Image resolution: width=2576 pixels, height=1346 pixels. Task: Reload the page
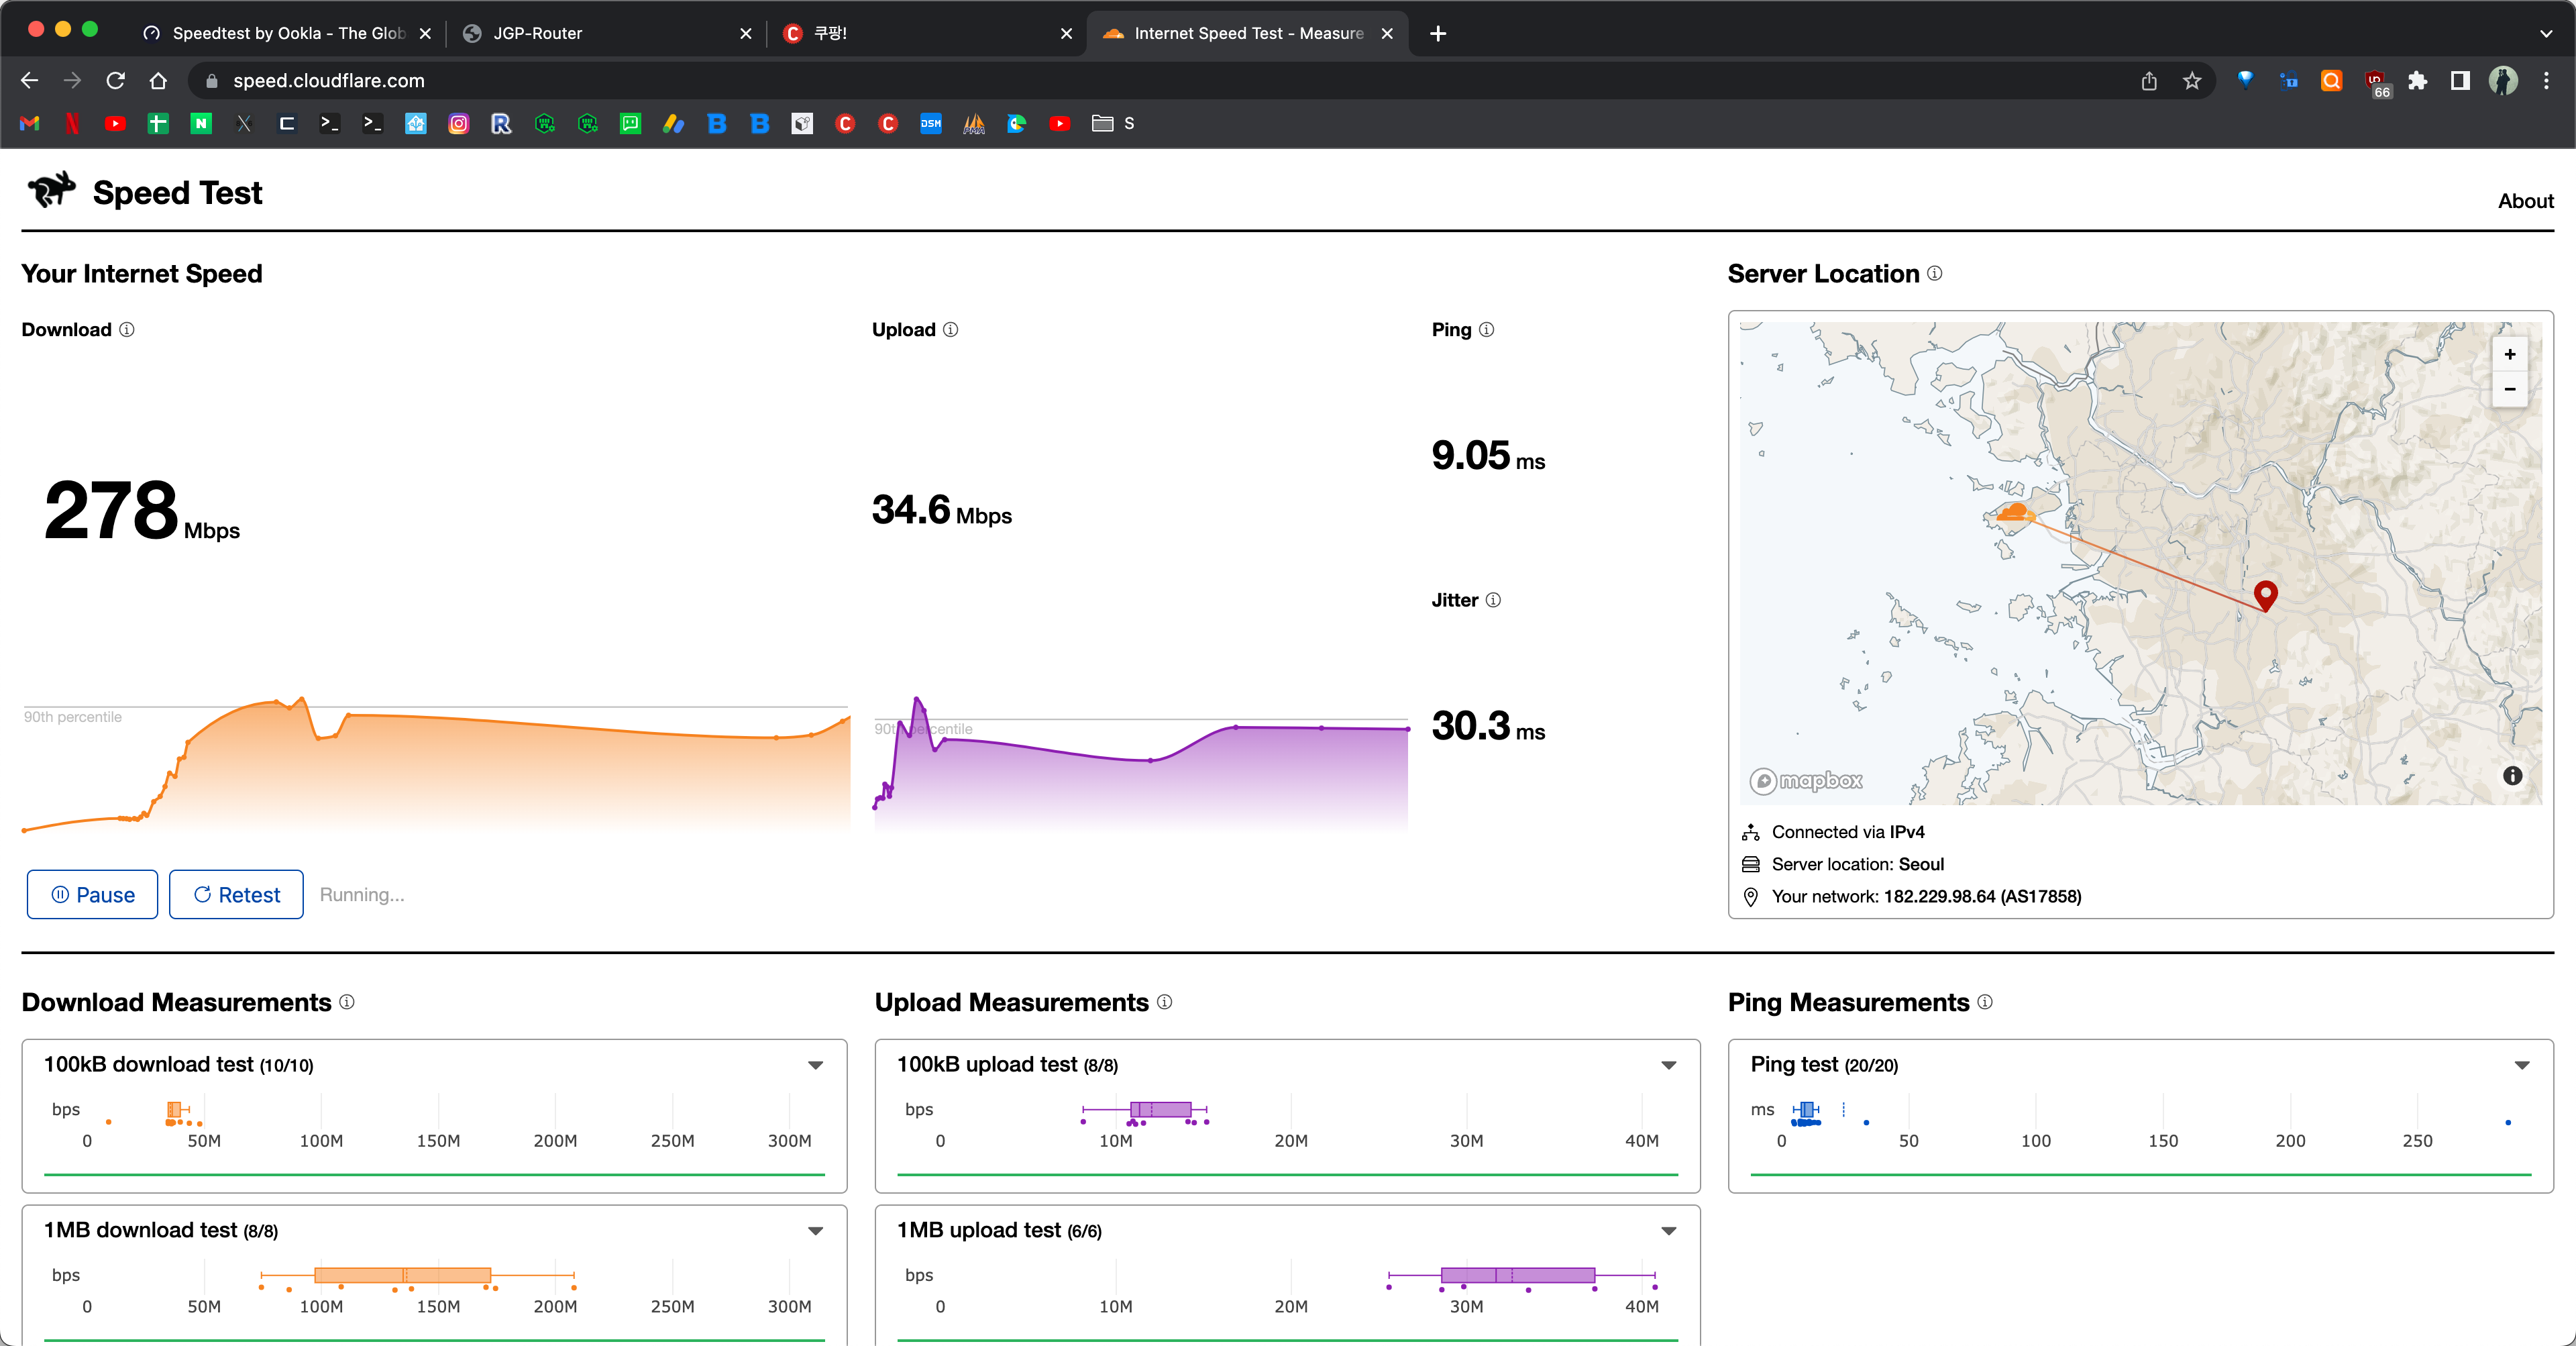coord(116,81)
